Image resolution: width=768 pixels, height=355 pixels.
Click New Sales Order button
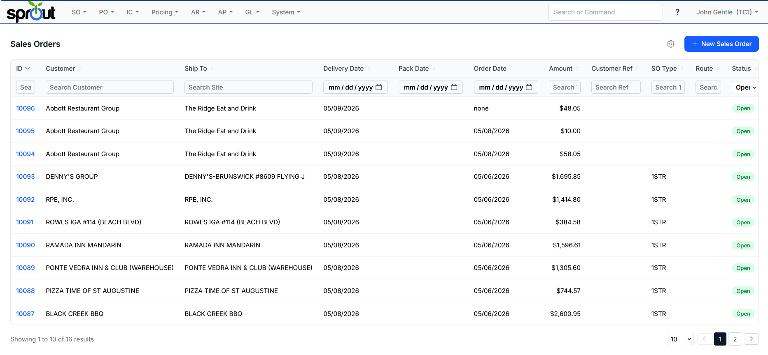click(721, 44)
